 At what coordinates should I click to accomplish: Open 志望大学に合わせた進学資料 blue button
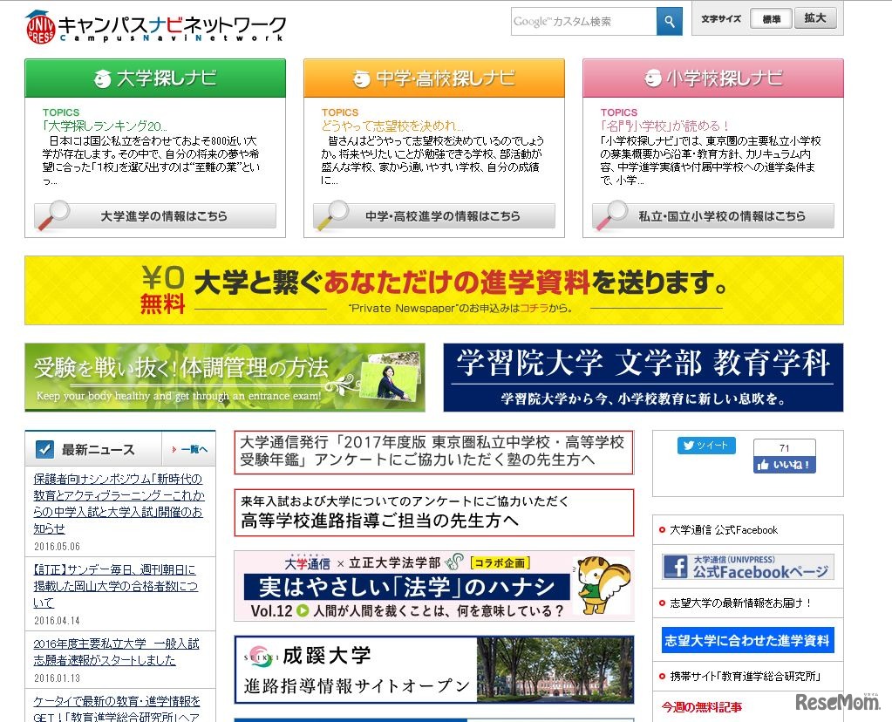747,641
